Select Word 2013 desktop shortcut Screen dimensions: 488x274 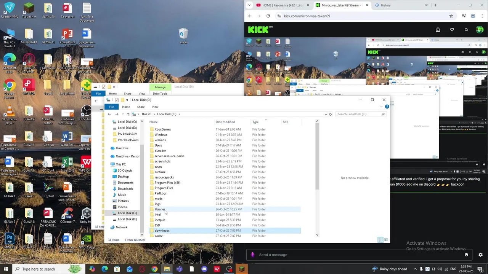coord(67,140)
